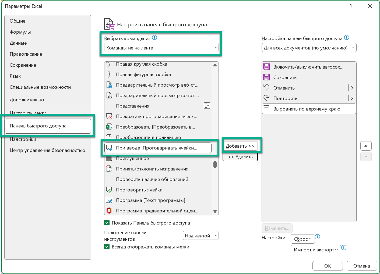Image resolution: width=380 pixels, height=274 pixels.
Task: Open Специальные возможности category
Action: click(40, 87)
